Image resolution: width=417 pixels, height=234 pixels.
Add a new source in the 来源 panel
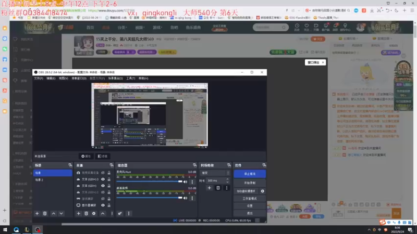click(79, 214)
